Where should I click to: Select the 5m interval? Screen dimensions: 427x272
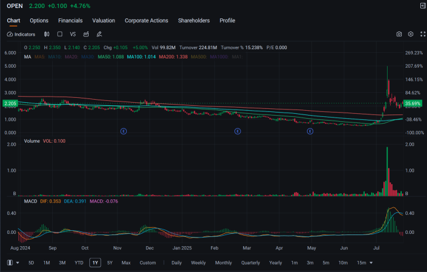[325, 263]
